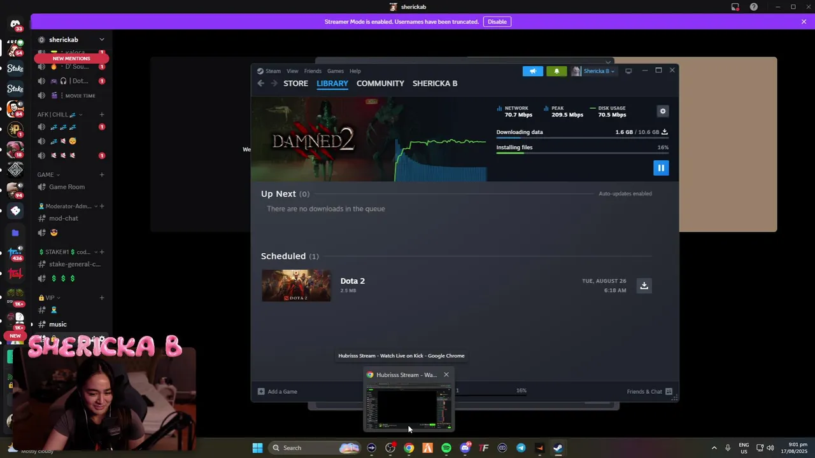Dismiss the Streamer Mode banner
The image size is (815, 458).
(804, 22)
